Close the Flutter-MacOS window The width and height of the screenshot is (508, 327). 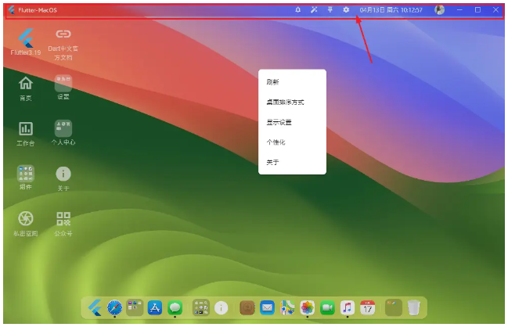pyautogui.click(x=495, y=10)
